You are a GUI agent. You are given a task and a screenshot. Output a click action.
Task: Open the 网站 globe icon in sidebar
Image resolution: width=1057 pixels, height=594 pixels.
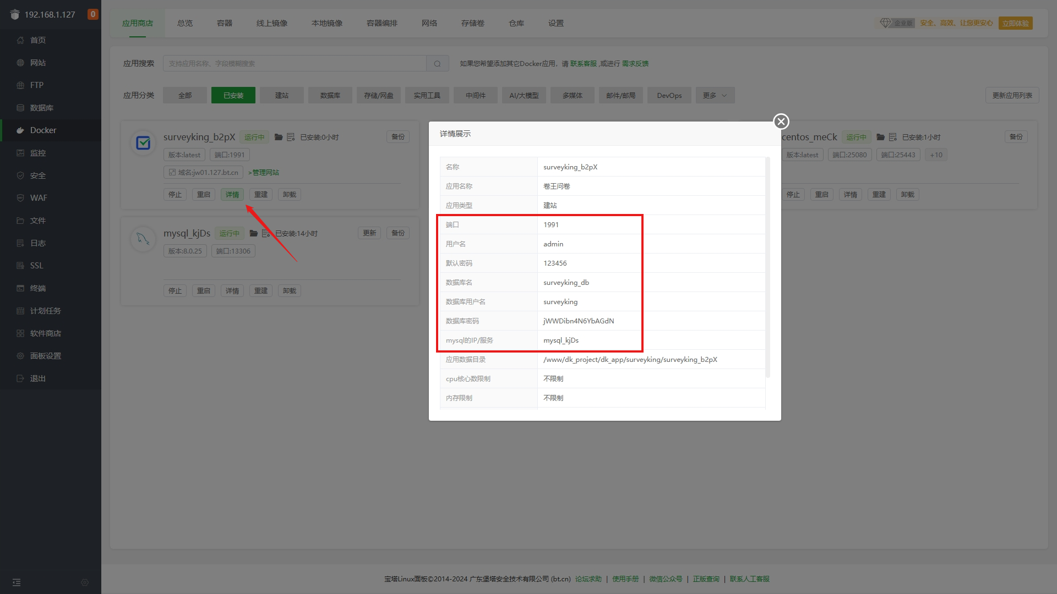click(20, 63)
